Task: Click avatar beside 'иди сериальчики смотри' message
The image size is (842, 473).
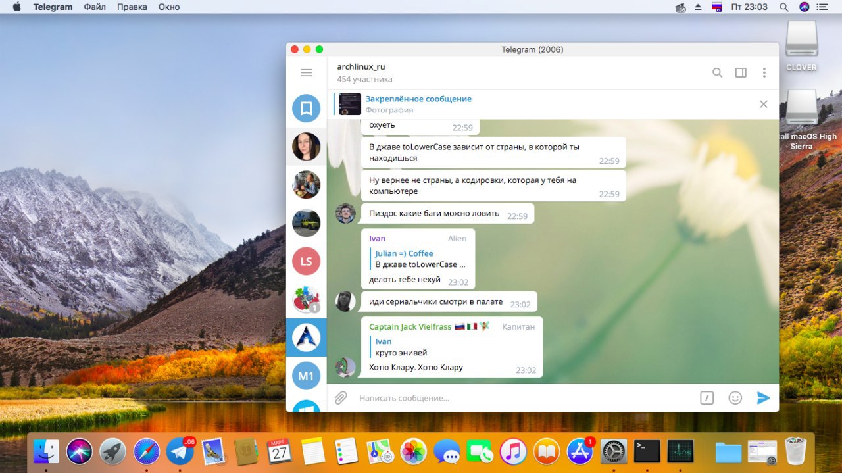Action: point(345,301)
